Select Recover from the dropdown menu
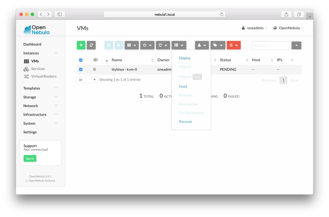329x217 pixels. click(x=185, y=122)
